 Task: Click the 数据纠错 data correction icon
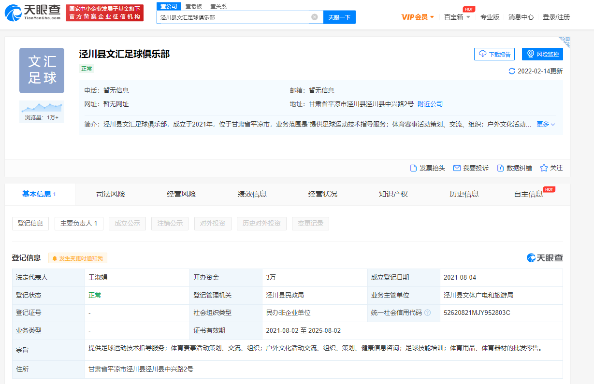pyautogui.click(x=499, y=168)
